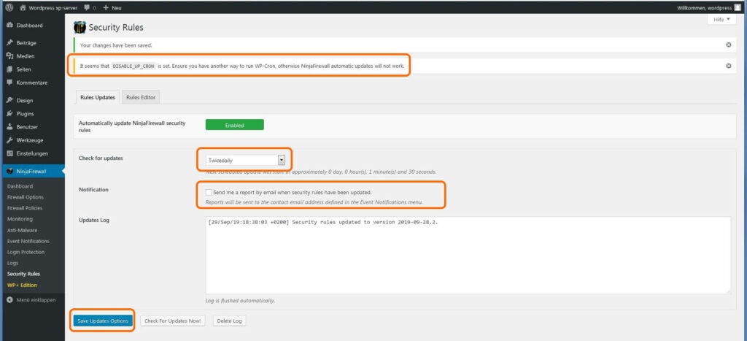Open Firewall Options submenu

pyautogui.click(x=26, y=197)
